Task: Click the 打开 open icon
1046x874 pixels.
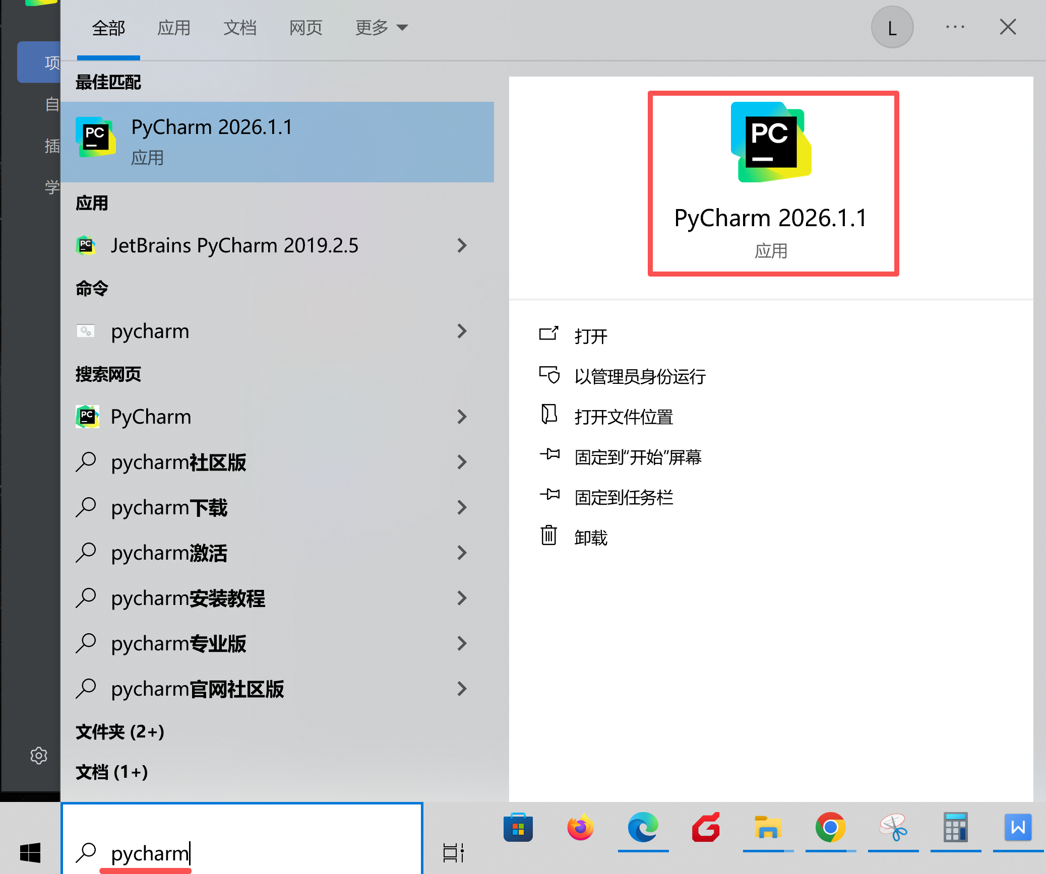Action: (549, 334)
